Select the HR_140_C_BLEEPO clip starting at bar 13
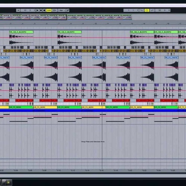186x186 pixels. (142, 32)
